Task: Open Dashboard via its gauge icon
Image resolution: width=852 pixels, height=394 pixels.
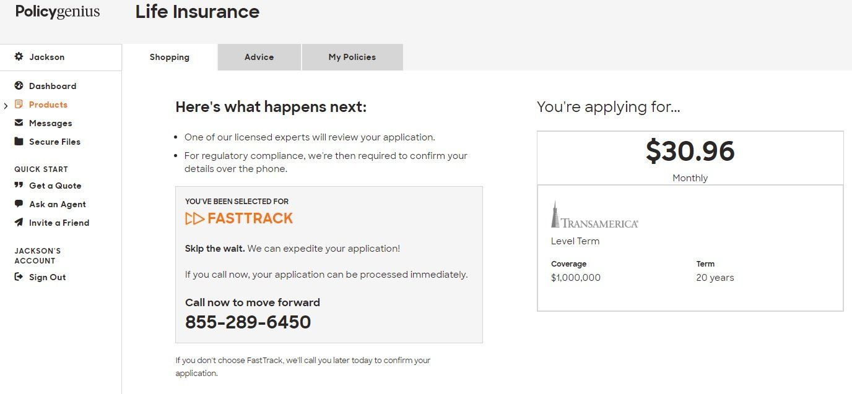Action: coord(19,85)
